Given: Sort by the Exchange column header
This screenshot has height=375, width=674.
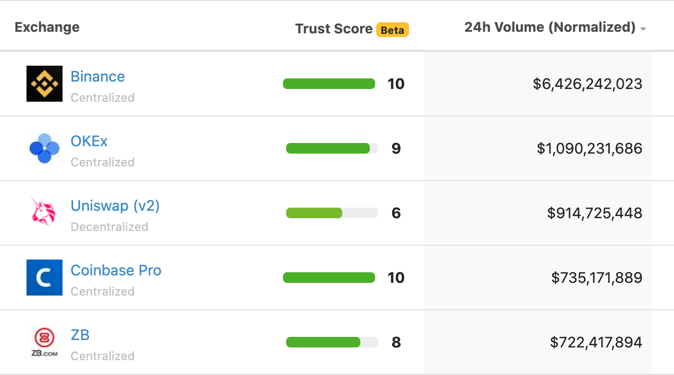Looking at the screenshot, I should 47,26.
